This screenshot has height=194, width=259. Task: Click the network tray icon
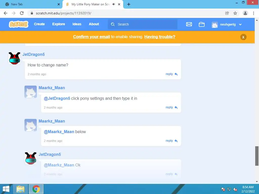(x=229, y=189)
